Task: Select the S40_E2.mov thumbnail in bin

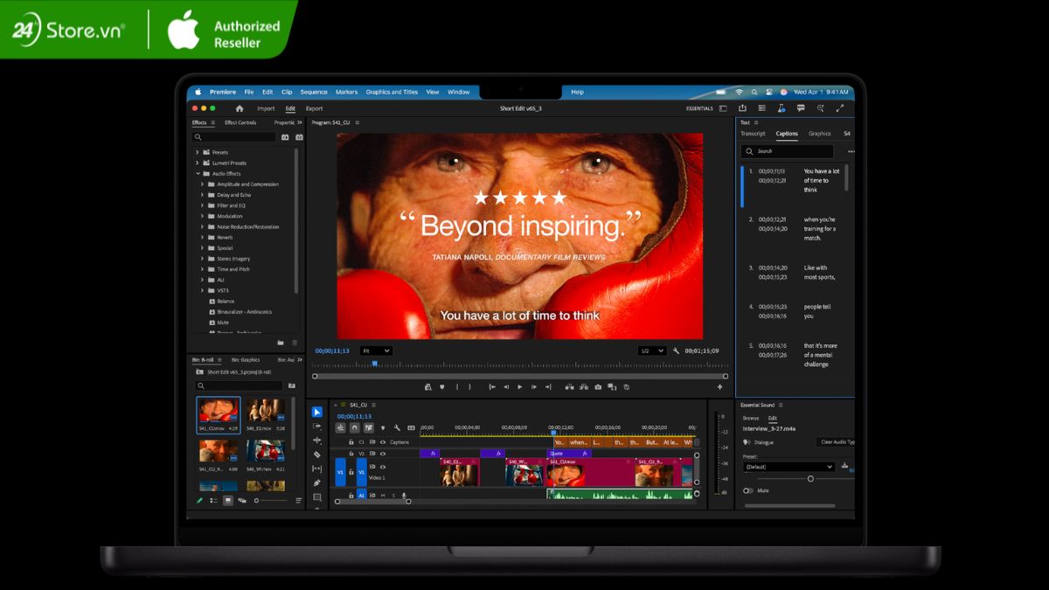Action: pos(266,413)
